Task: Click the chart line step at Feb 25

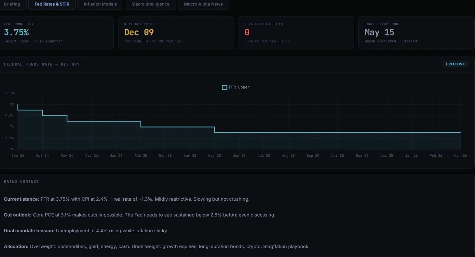Action: point(141,124)
